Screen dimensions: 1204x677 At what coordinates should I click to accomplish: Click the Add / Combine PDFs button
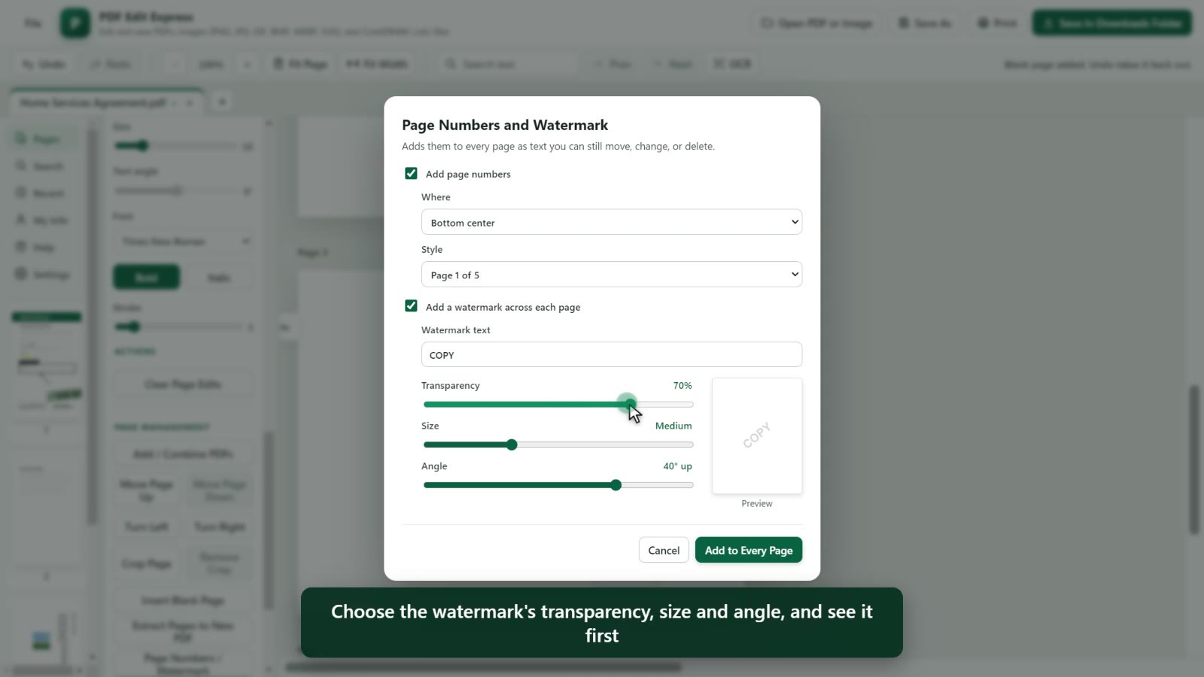coord(183,454)
